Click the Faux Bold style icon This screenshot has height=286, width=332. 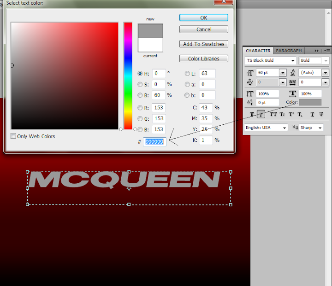coord(252,114)
